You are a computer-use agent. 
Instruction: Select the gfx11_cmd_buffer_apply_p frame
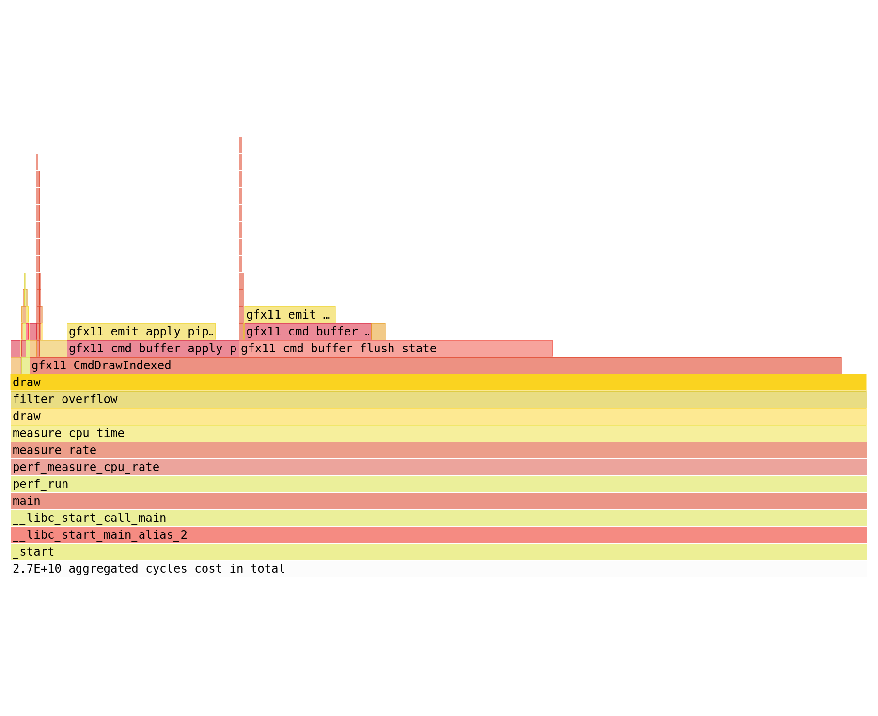[x=153, y=349]
